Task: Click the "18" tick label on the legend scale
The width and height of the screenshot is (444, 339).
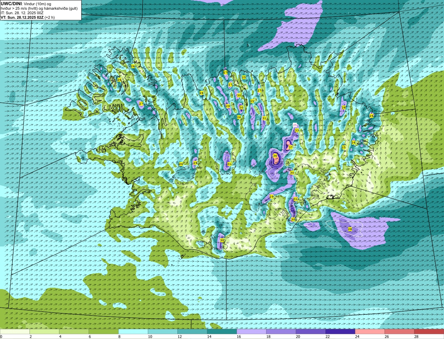Action: 268,337
